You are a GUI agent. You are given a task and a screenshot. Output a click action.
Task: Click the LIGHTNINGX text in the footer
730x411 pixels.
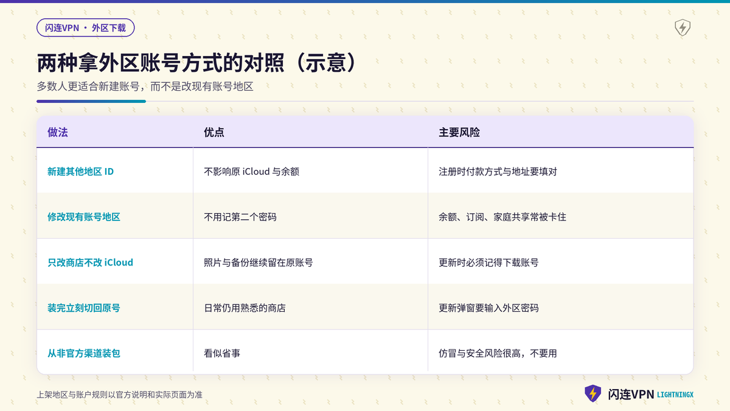(675, 395)
